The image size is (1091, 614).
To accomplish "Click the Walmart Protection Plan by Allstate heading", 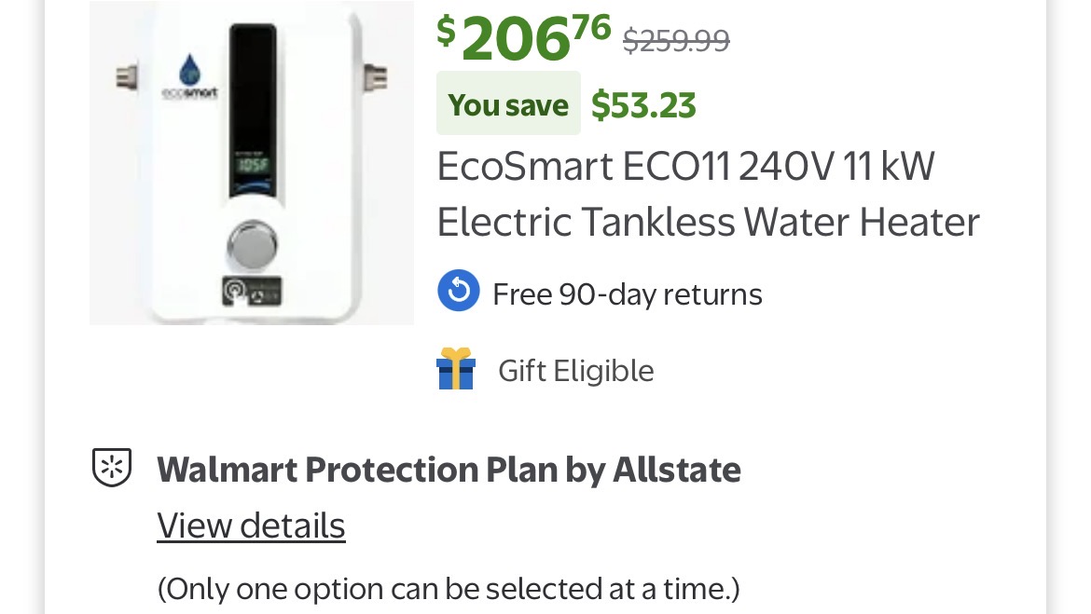I will coord(449,470).
